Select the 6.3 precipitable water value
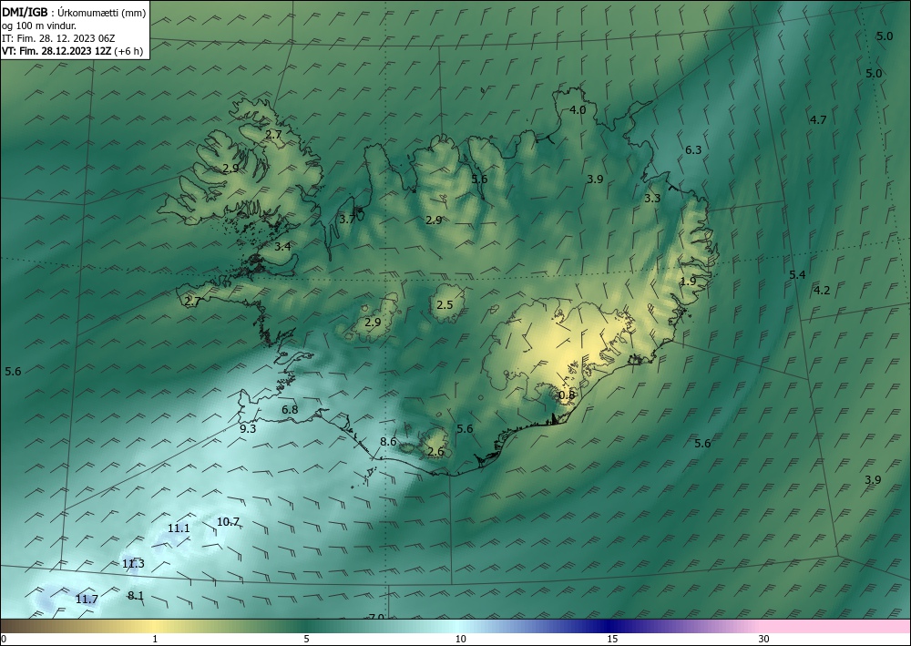This screenshot has width=911, height=646. [693, 149]
